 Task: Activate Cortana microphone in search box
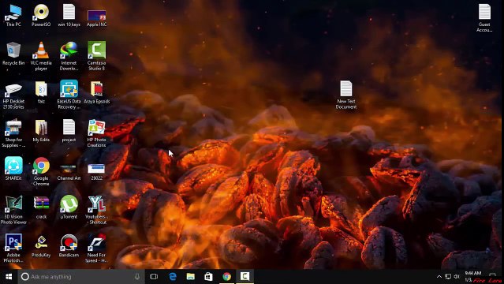point(137,277)
